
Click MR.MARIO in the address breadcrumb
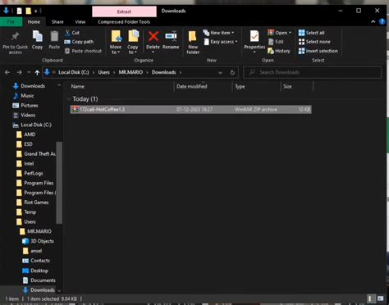click(x=130, y=72)
